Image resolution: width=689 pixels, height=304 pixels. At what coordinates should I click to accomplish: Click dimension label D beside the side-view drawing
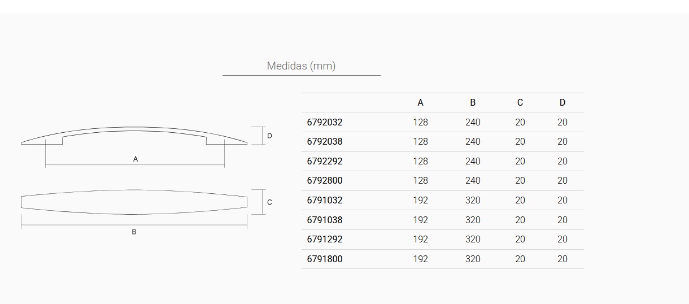click(269, 136)
